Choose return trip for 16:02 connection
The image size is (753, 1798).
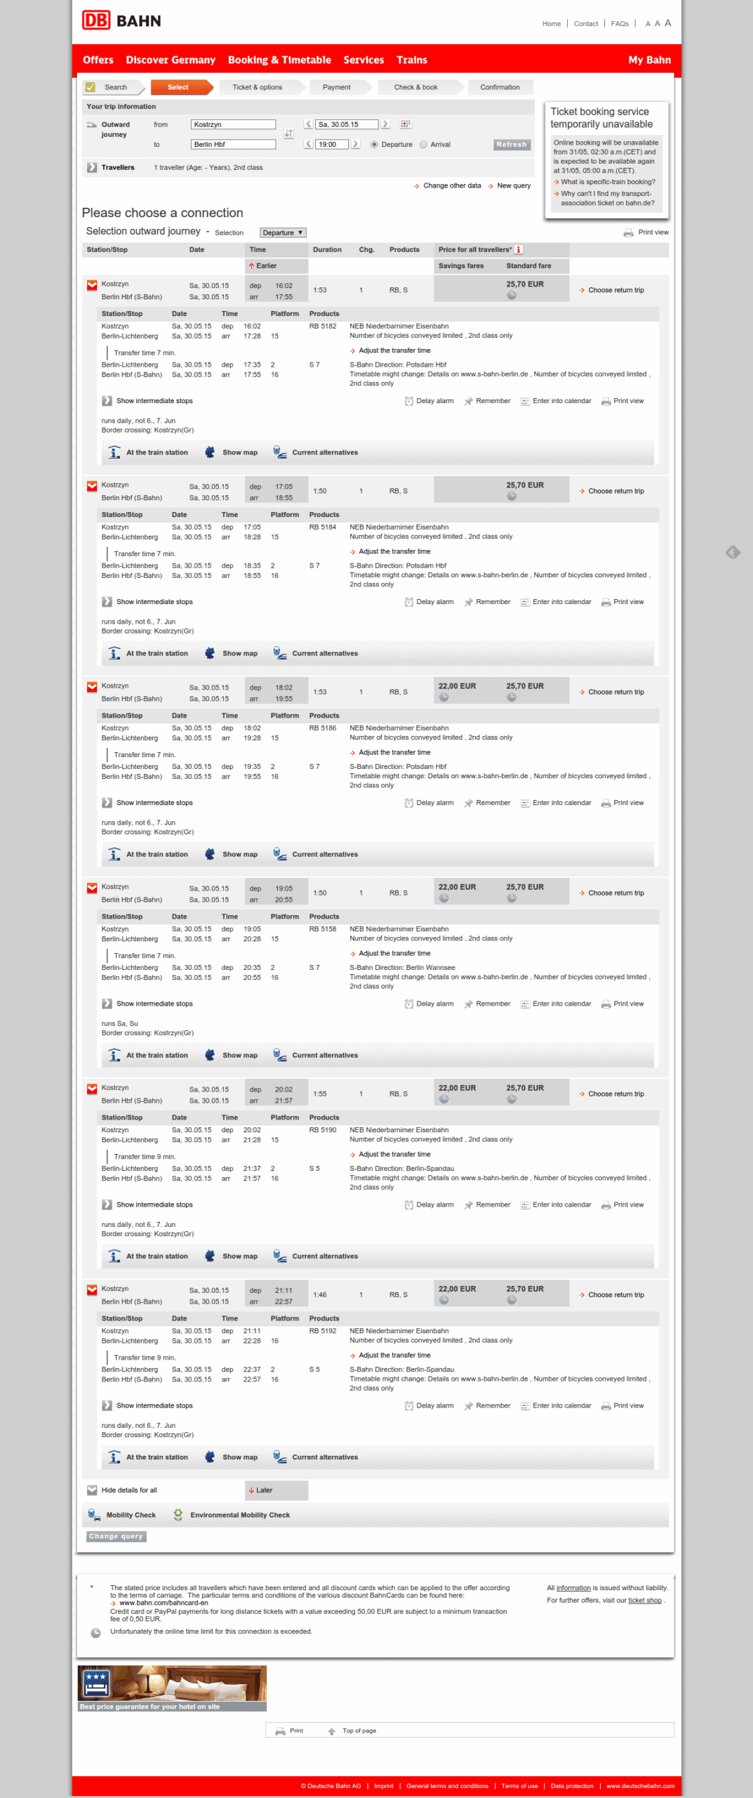click(612, 290)
